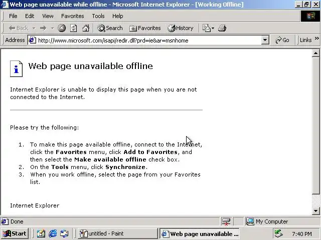This screenshot has width=321, height=240.
Task: Click the page icon in address bar
Action: [32, 40]
